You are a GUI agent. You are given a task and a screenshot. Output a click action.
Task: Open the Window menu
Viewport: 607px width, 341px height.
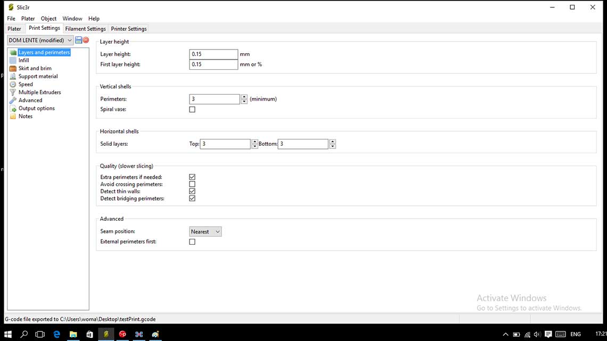click(72, 19)
